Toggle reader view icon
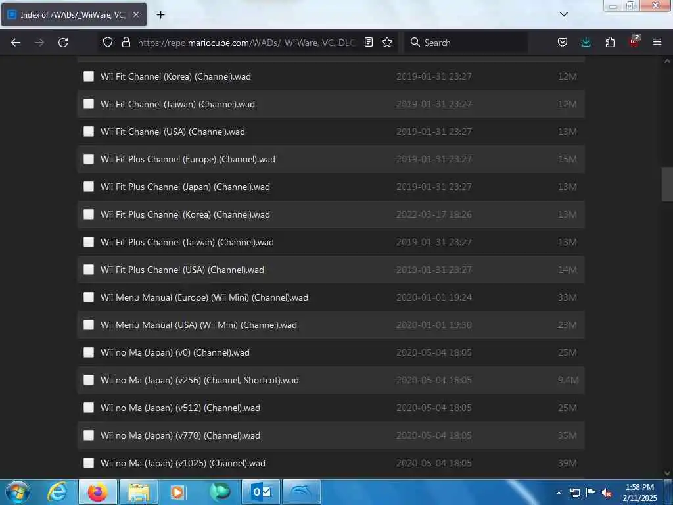Viewport: 673px width, 505px height. click(x=368, y=42)
